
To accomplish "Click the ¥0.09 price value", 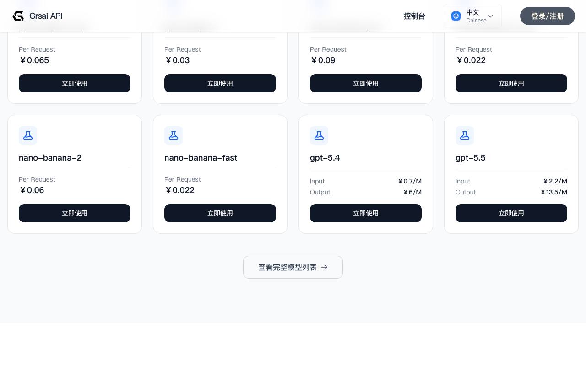I will pos(323,60).
